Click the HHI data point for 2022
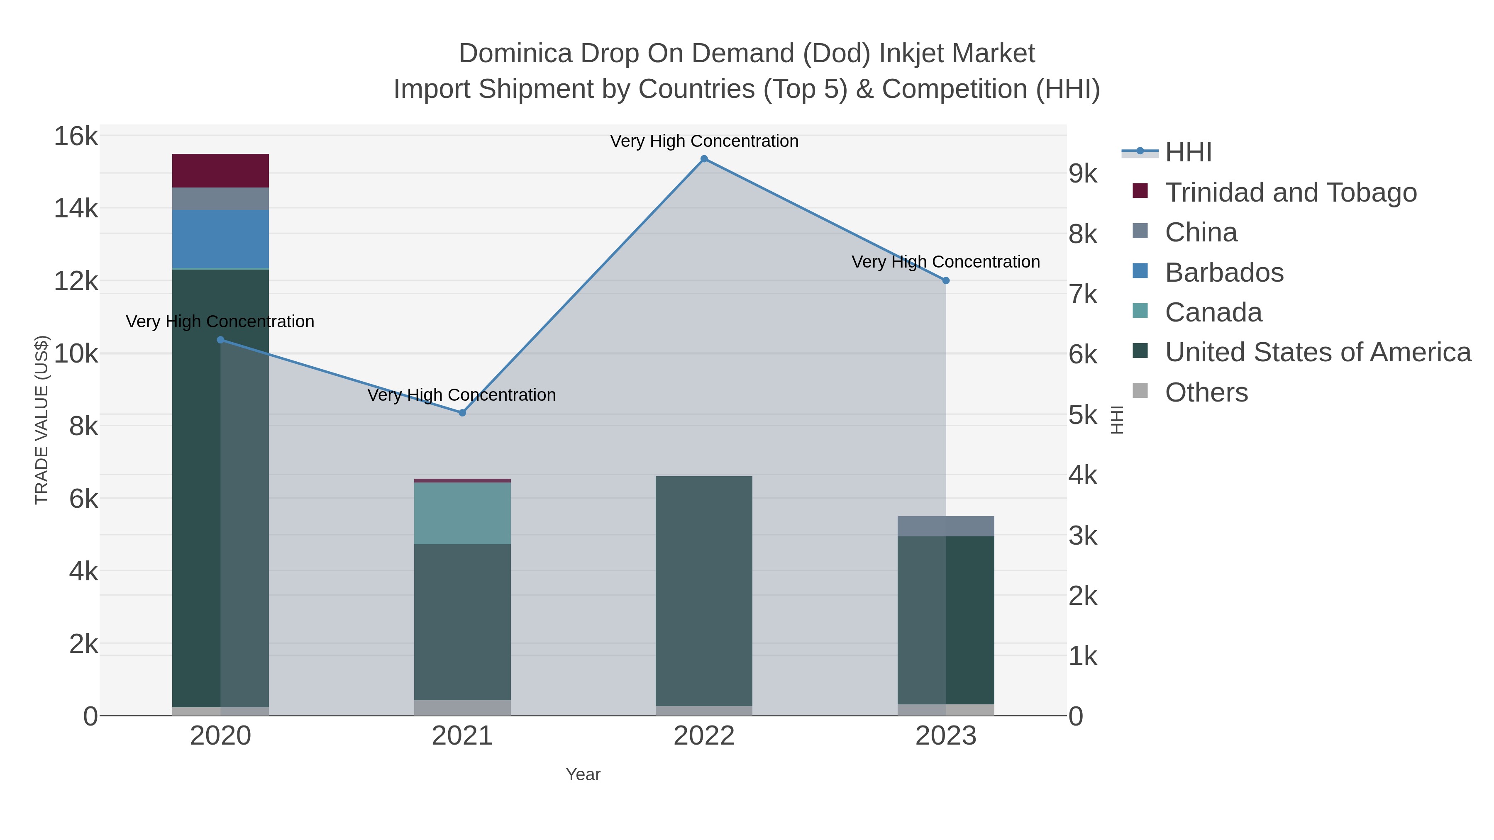Image resolution: width=1494 pixels, height=840 pixels. point(704,159)
